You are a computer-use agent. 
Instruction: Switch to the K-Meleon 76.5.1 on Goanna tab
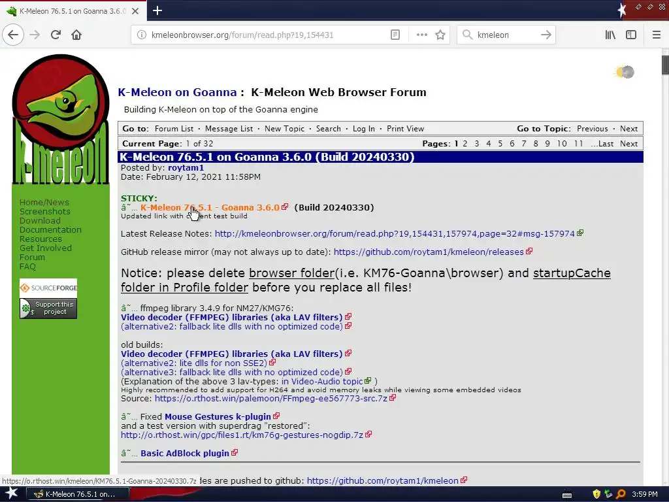click(73, 11)
